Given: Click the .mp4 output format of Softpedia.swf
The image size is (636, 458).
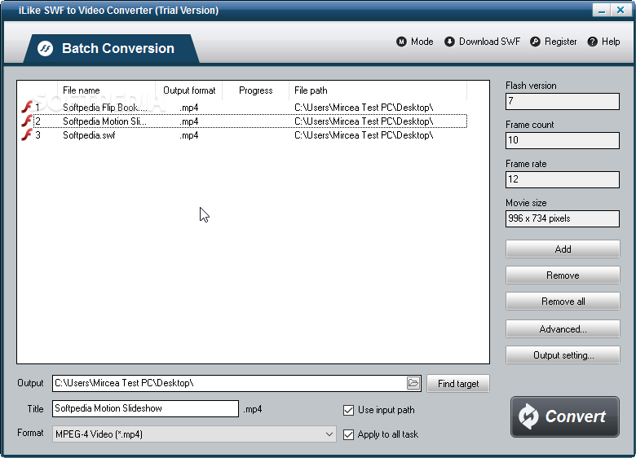Looking at the screenshot, I should click(x=188, y=135).
